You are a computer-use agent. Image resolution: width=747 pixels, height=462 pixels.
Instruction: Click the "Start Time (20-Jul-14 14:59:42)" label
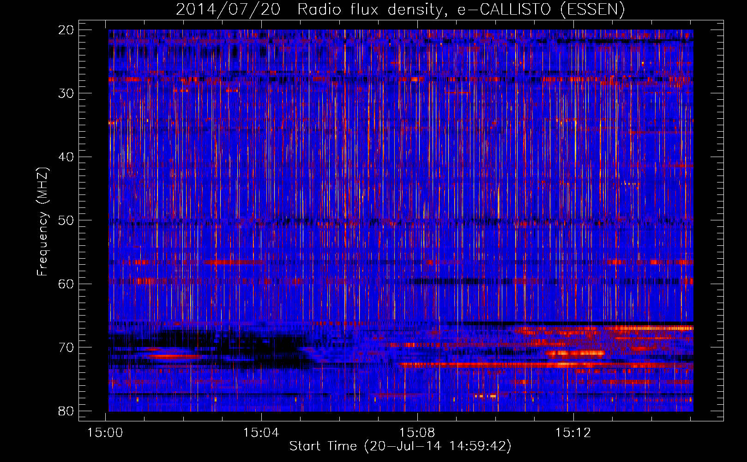pos(400,446)
